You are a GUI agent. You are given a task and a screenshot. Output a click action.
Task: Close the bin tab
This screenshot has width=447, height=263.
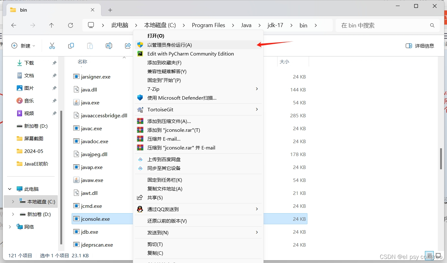pyautogui.click(x=92, y=10)
